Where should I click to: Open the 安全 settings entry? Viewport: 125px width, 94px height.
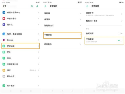[20, 52]
